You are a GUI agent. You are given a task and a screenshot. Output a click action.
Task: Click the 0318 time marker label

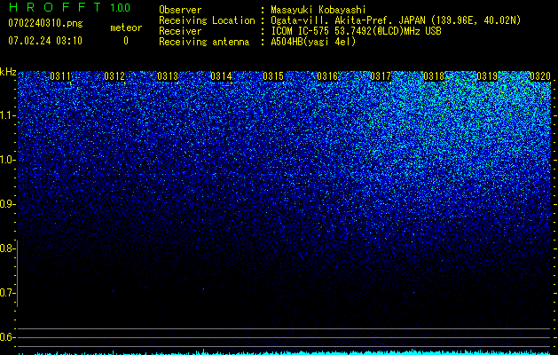(434, 75)
